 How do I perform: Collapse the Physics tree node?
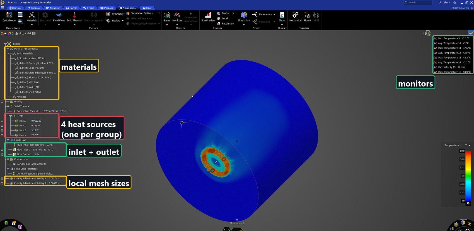point(5,44)
